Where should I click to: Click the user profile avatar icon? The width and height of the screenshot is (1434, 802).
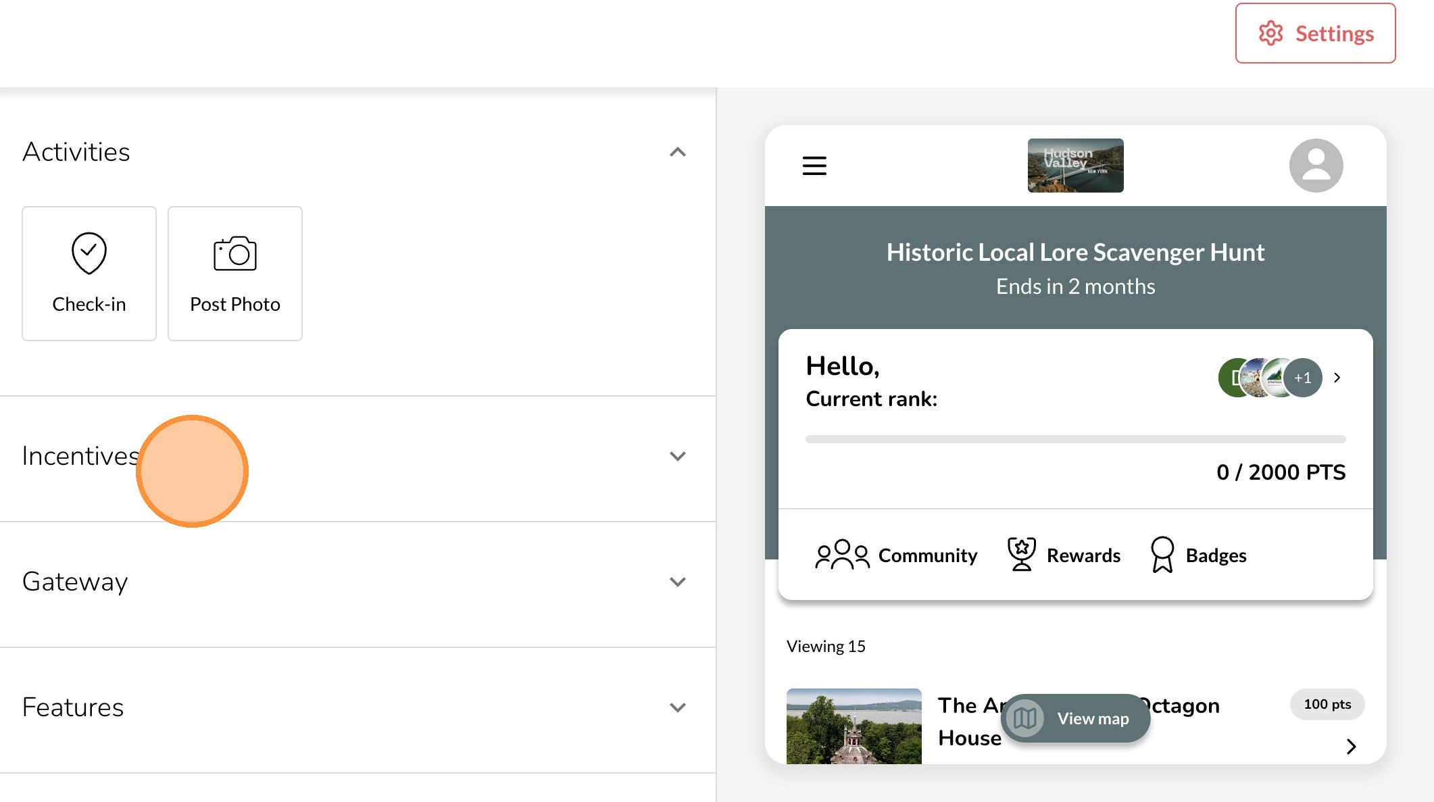point(1316,166)
